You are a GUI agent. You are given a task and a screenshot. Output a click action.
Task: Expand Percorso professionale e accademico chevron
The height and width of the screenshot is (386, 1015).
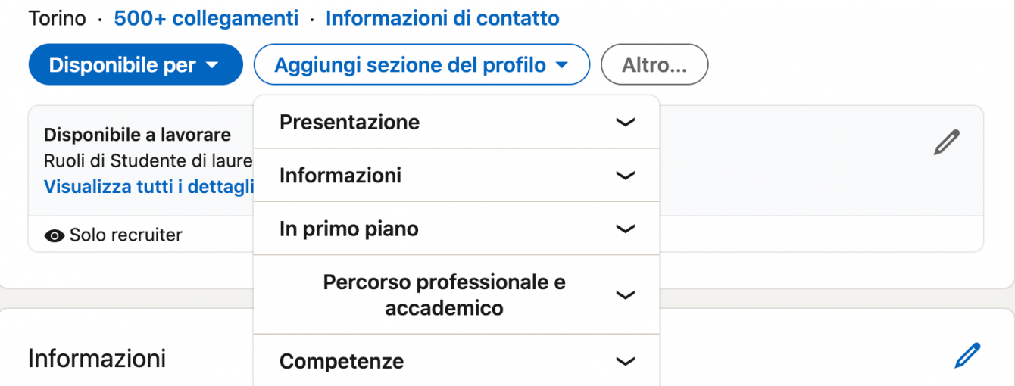click(x=625, y=295)
